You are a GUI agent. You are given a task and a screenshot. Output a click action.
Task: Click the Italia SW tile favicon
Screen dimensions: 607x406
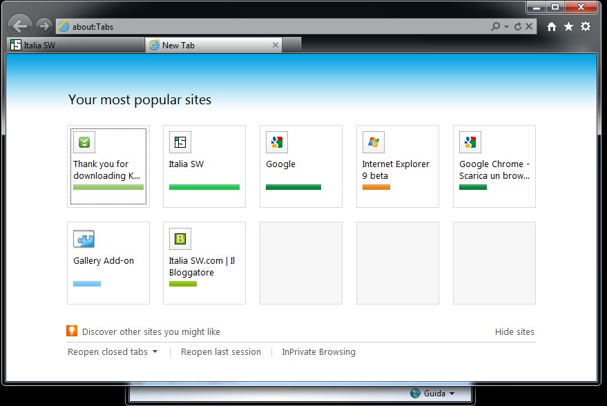[180, 142]
